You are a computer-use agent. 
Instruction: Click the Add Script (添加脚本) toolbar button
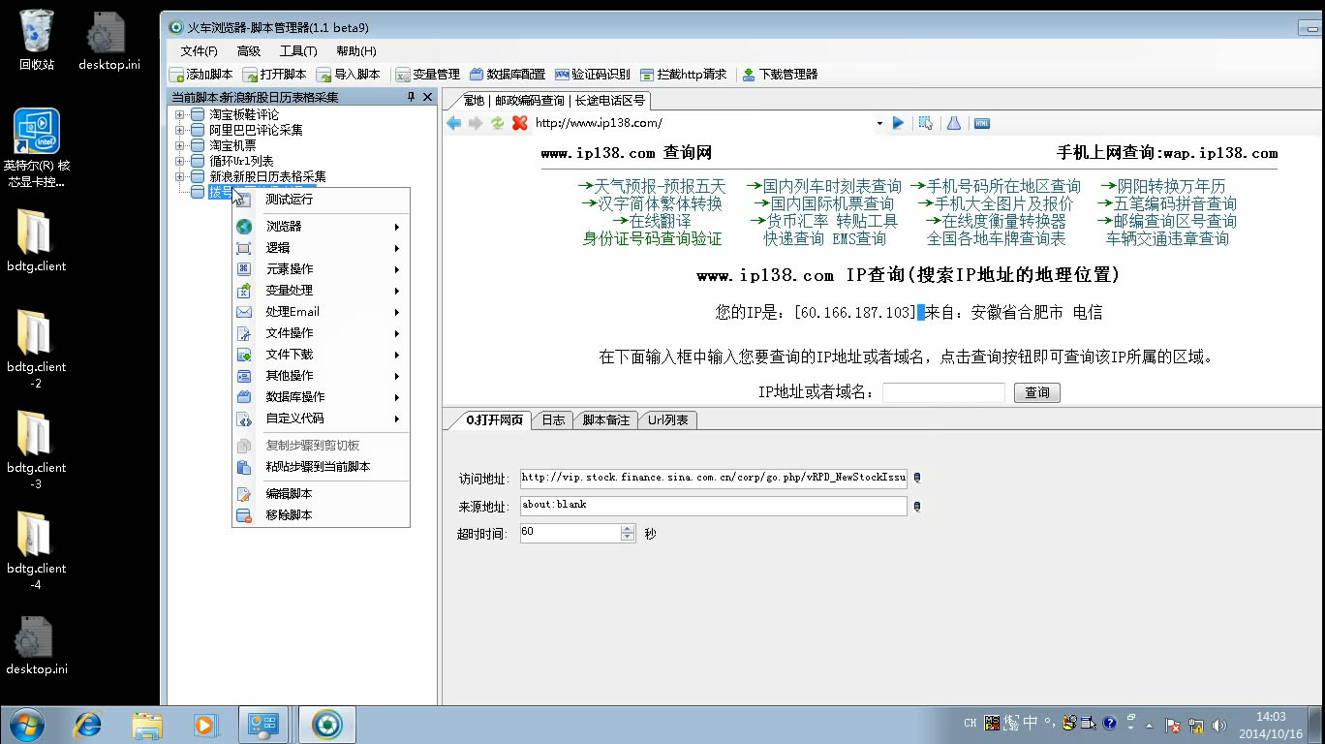point(201,75)
